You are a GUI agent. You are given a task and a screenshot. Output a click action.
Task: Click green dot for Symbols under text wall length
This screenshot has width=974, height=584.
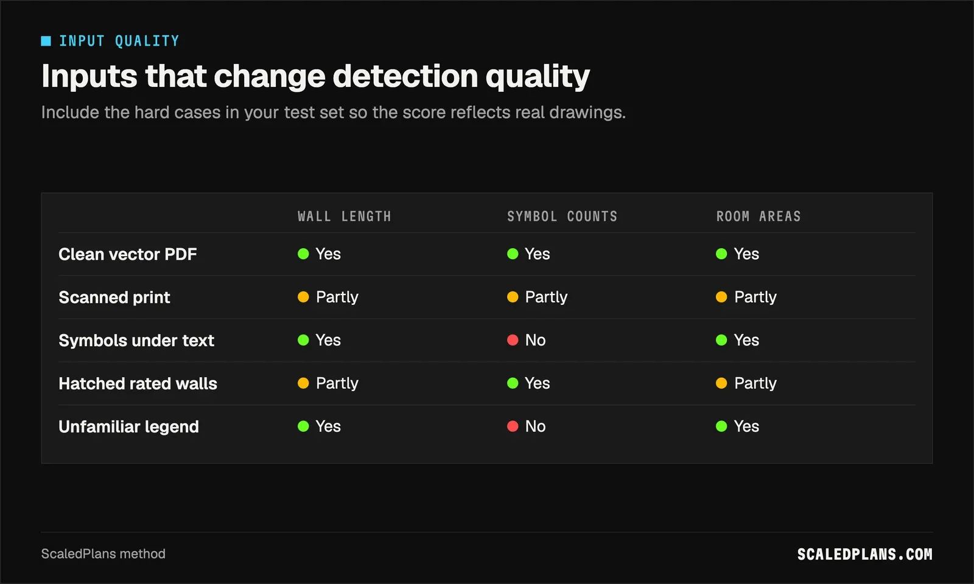coord(303,340)
